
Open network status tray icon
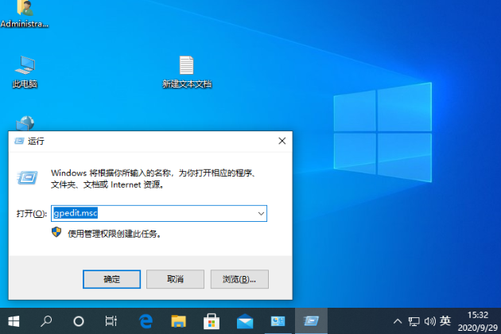[414, 321]
